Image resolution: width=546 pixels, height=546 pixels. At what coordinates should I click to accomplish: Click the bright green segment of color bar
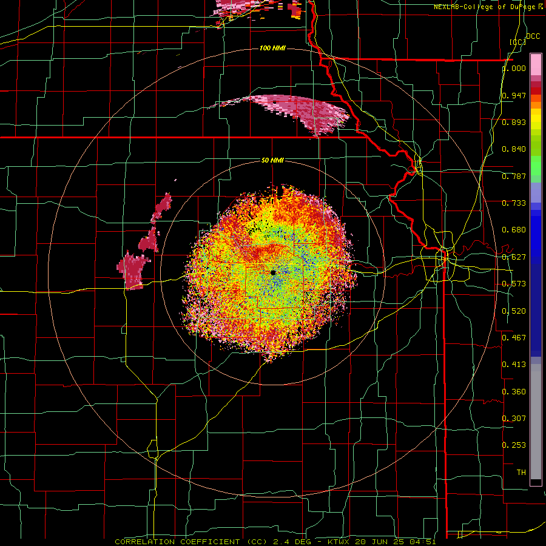[x=536, y=166]
